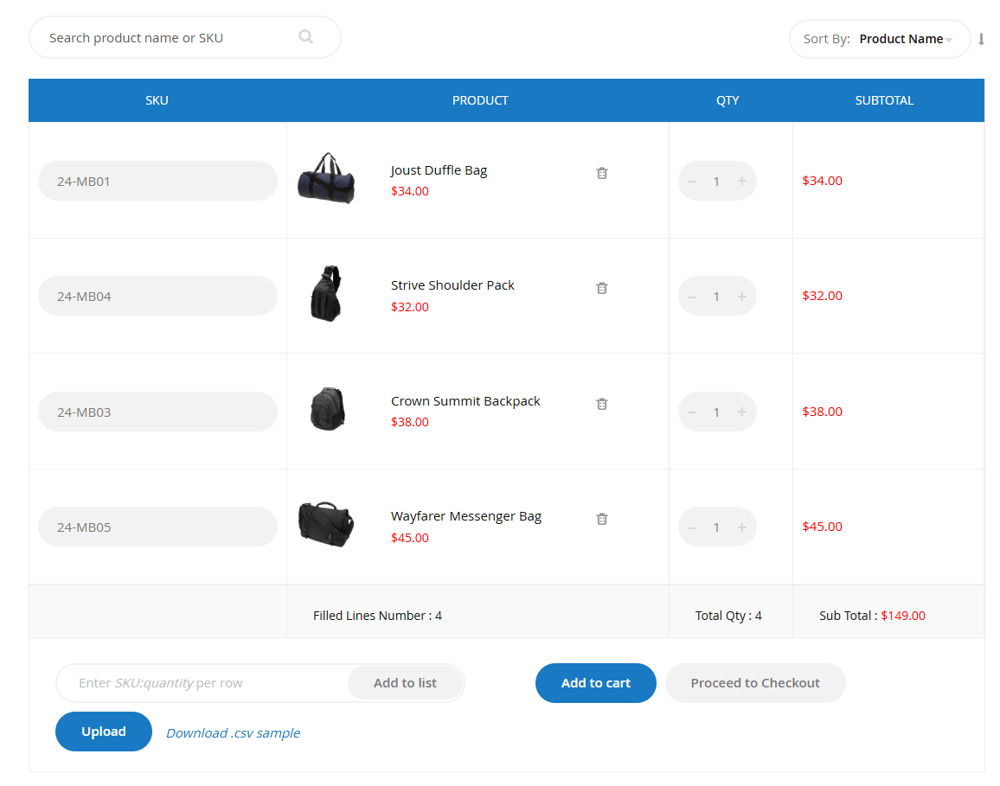Increase quantity for Wayfarer Messenger Bag
Viewport: 1000px width, 786px height.
tap(741, 527)
